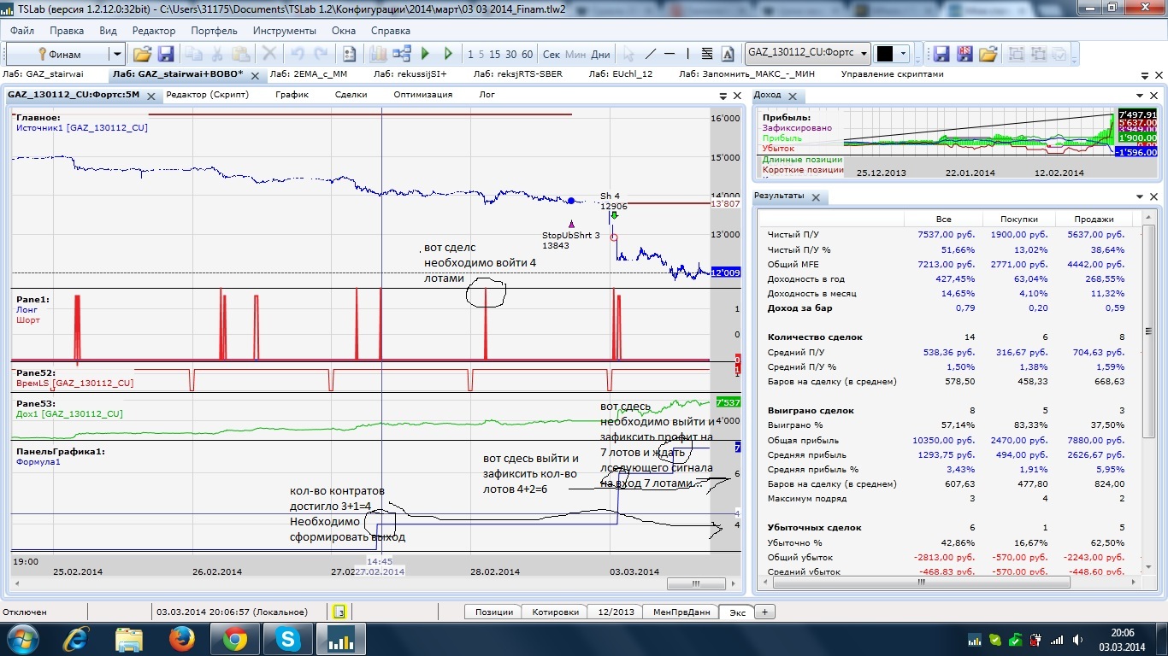The image size is (1168, 656).
Task: Open the script properties document icon
Action: point(349,54)
